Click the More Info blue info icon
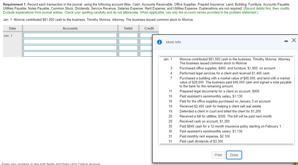Screen dimensions: 298x165 159,42
